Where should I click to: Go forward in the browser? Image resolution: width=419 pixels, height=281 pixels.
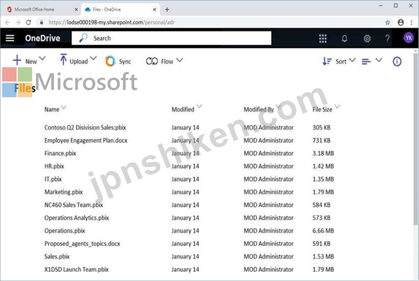(18, 23)
